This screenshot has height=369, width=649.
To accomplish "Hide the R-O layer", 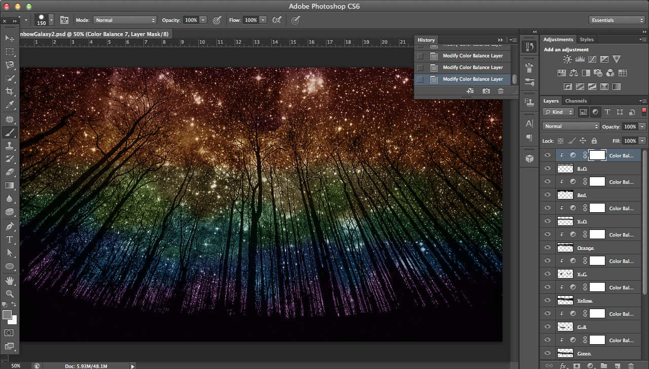I will (x=548, y=169).
